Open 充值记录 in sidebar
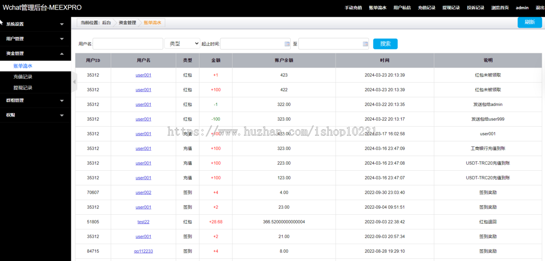The width and height of the screenshot is (545, 261). pyautogui.click(x=23, y=77)
